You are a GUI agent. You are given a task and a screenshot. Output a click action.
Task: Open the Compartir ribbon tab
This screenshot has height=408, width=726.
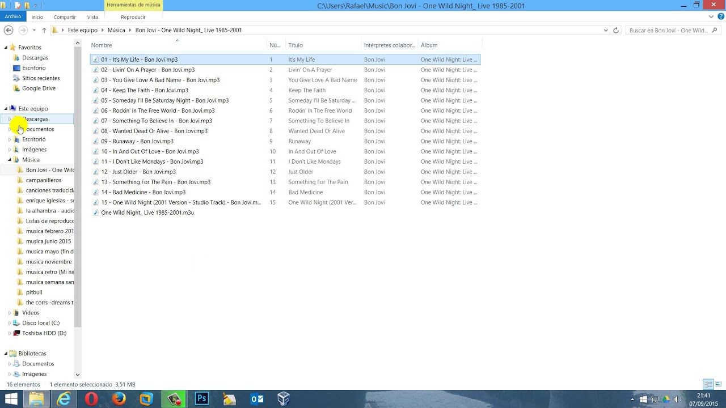click(65, 17)
